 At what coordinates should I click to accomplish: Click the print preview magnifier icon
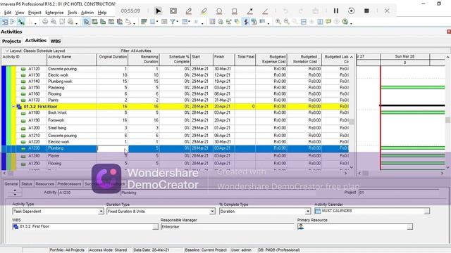point(54,22)
